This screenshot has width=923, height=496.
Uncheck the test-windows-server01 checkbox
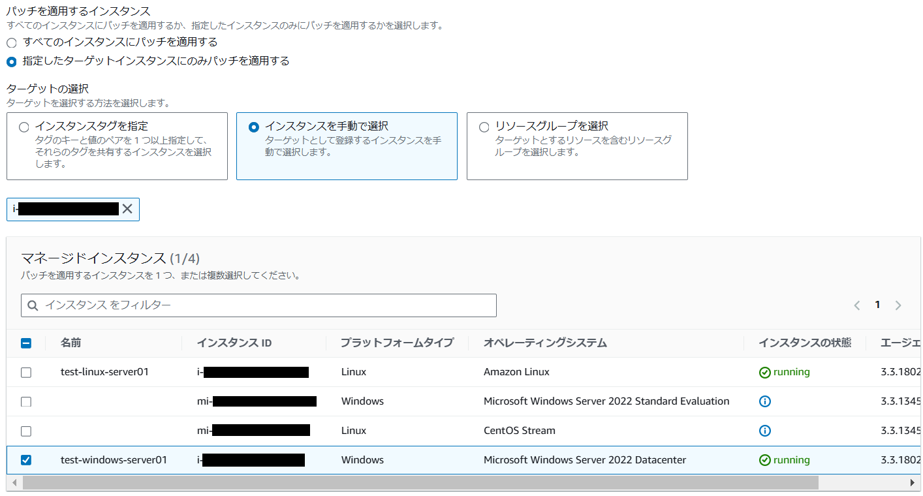click(x=26, y=460)
